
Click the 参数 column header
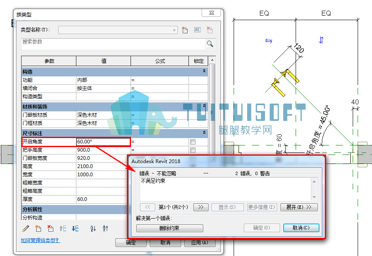49,61
